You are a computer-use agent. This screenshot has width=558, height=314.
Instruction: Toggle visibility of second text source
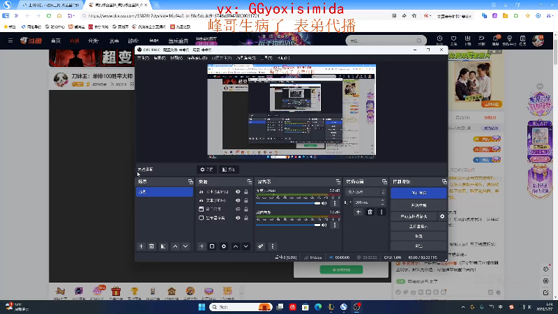[238, 200]
